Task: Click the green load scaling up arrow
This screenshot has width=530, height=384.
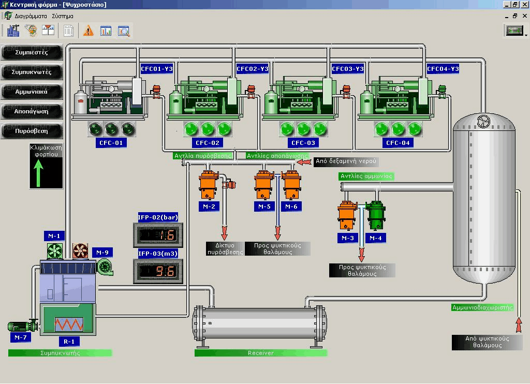Action: coord(46,173)
